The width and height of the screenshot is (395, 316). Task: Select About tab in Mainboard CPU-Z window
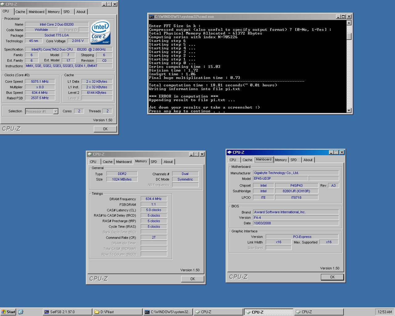pos(308,160)
